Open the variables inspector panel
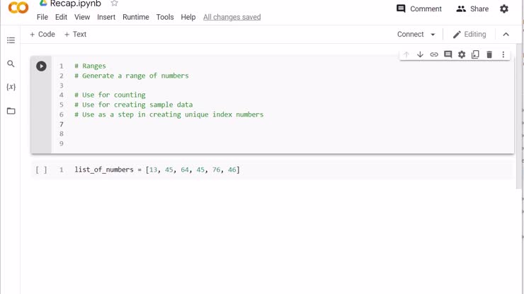524x294 pixels. 11,87
